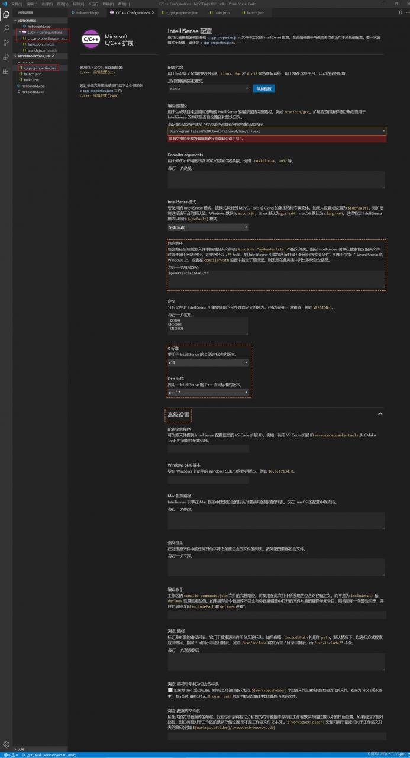Image resolution: width=410 pixels, height=758 pixels.
Task: Open the 帮助 (Help) menu
Action: 124,4
